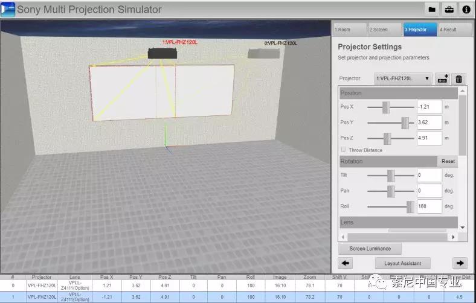Delete projector using trash icon
476x303 pixels.
[x=458, y=79]
